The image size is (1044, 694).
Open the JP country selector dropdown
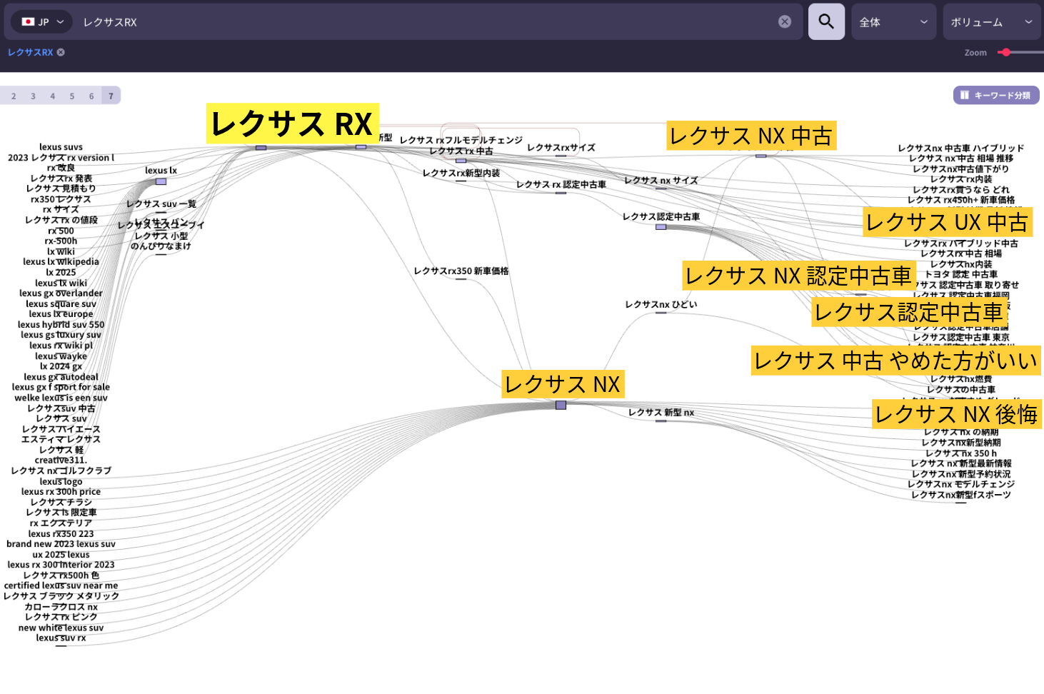[42, 22]
